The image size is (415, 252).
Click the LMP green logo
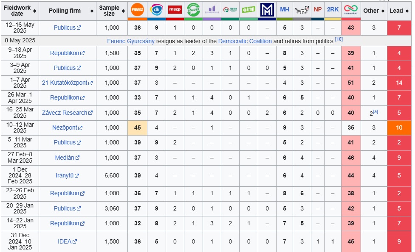tap(248, 9)
